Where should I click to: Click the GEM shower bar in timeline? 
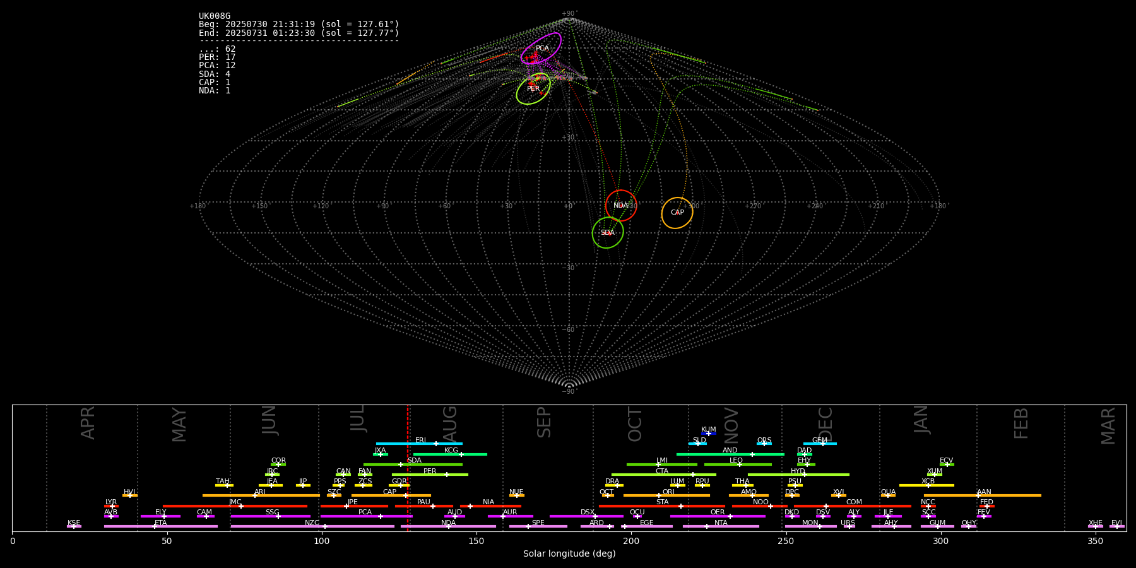click(820, 444)
